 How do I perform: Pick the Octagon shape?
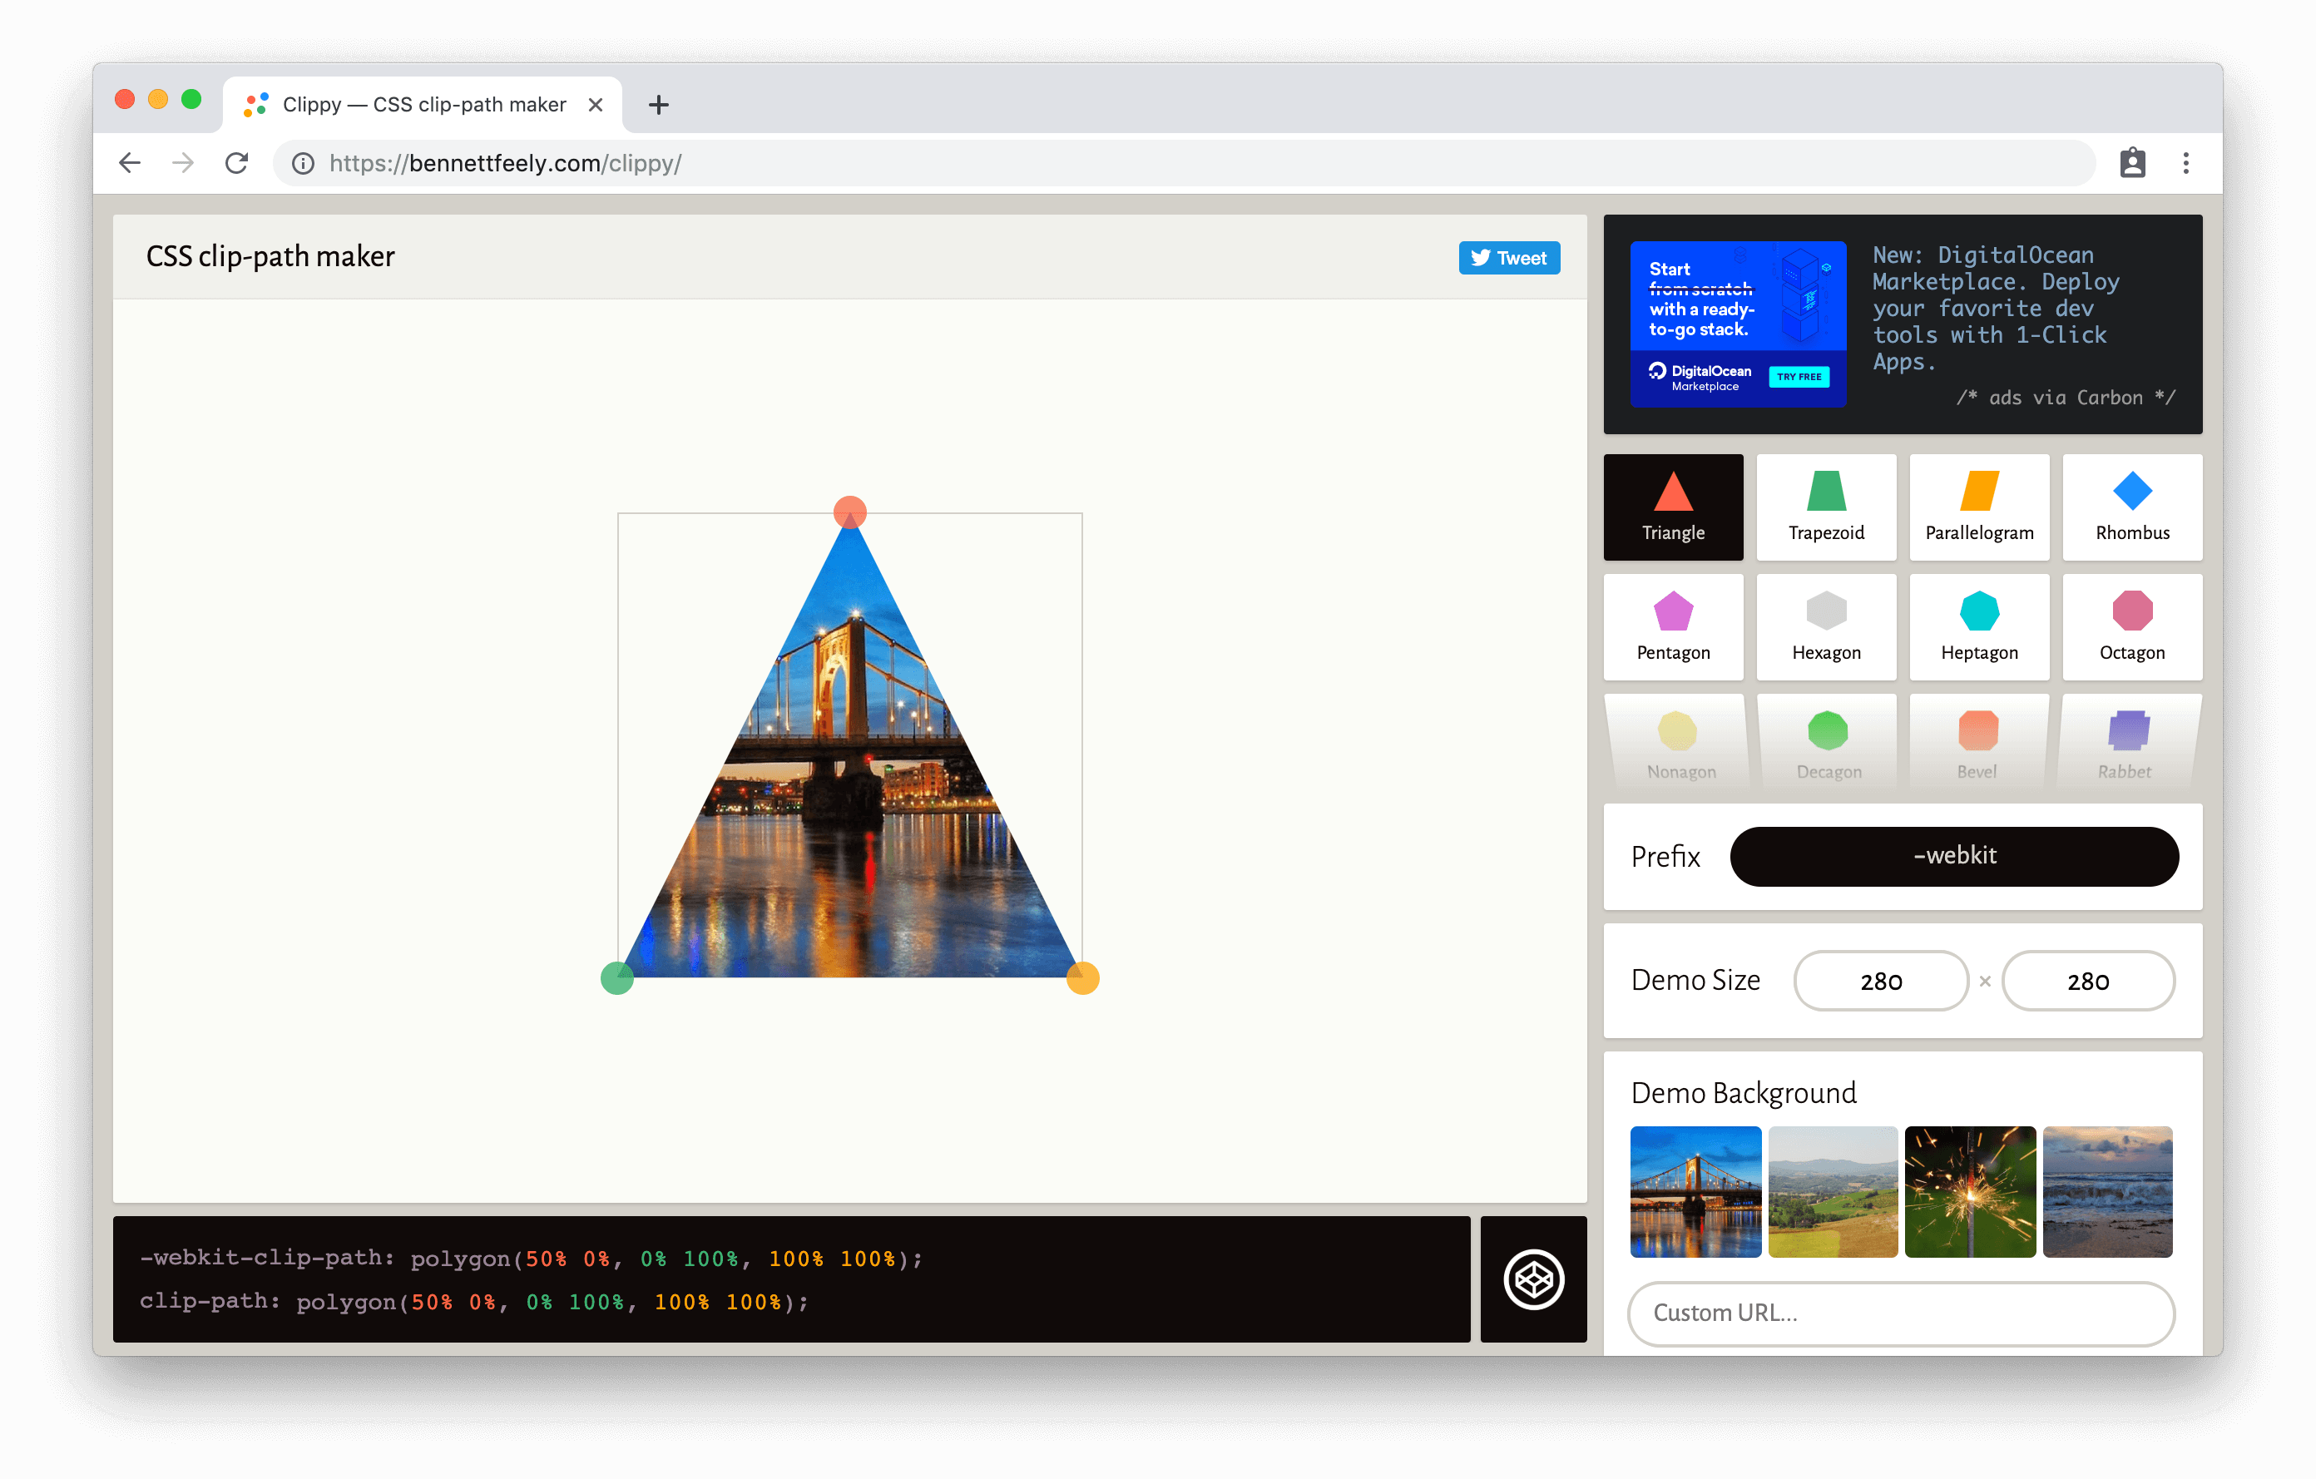pos(2131,627)
